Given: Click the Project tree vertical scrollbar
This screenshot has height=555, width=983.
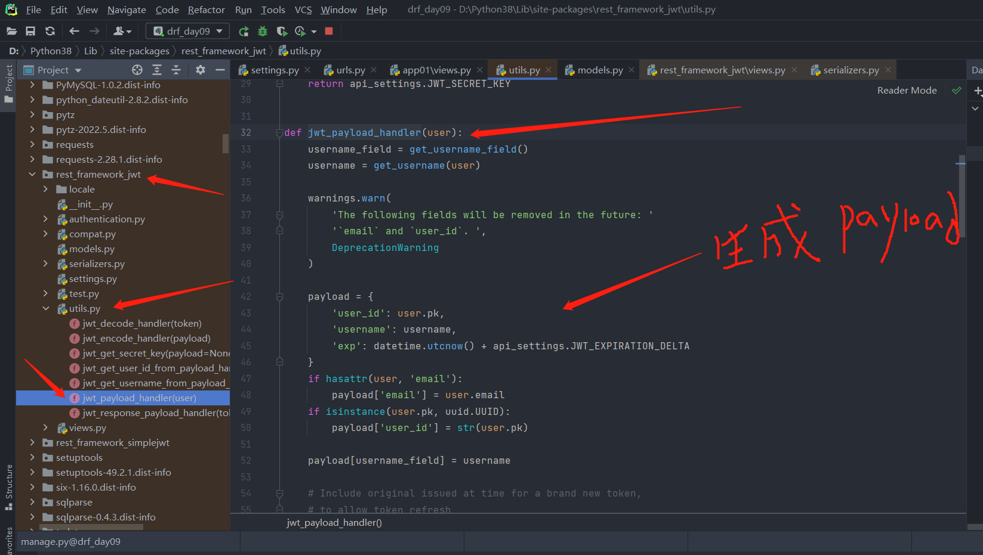Looking at the screenshot, I should coord(226,144).
